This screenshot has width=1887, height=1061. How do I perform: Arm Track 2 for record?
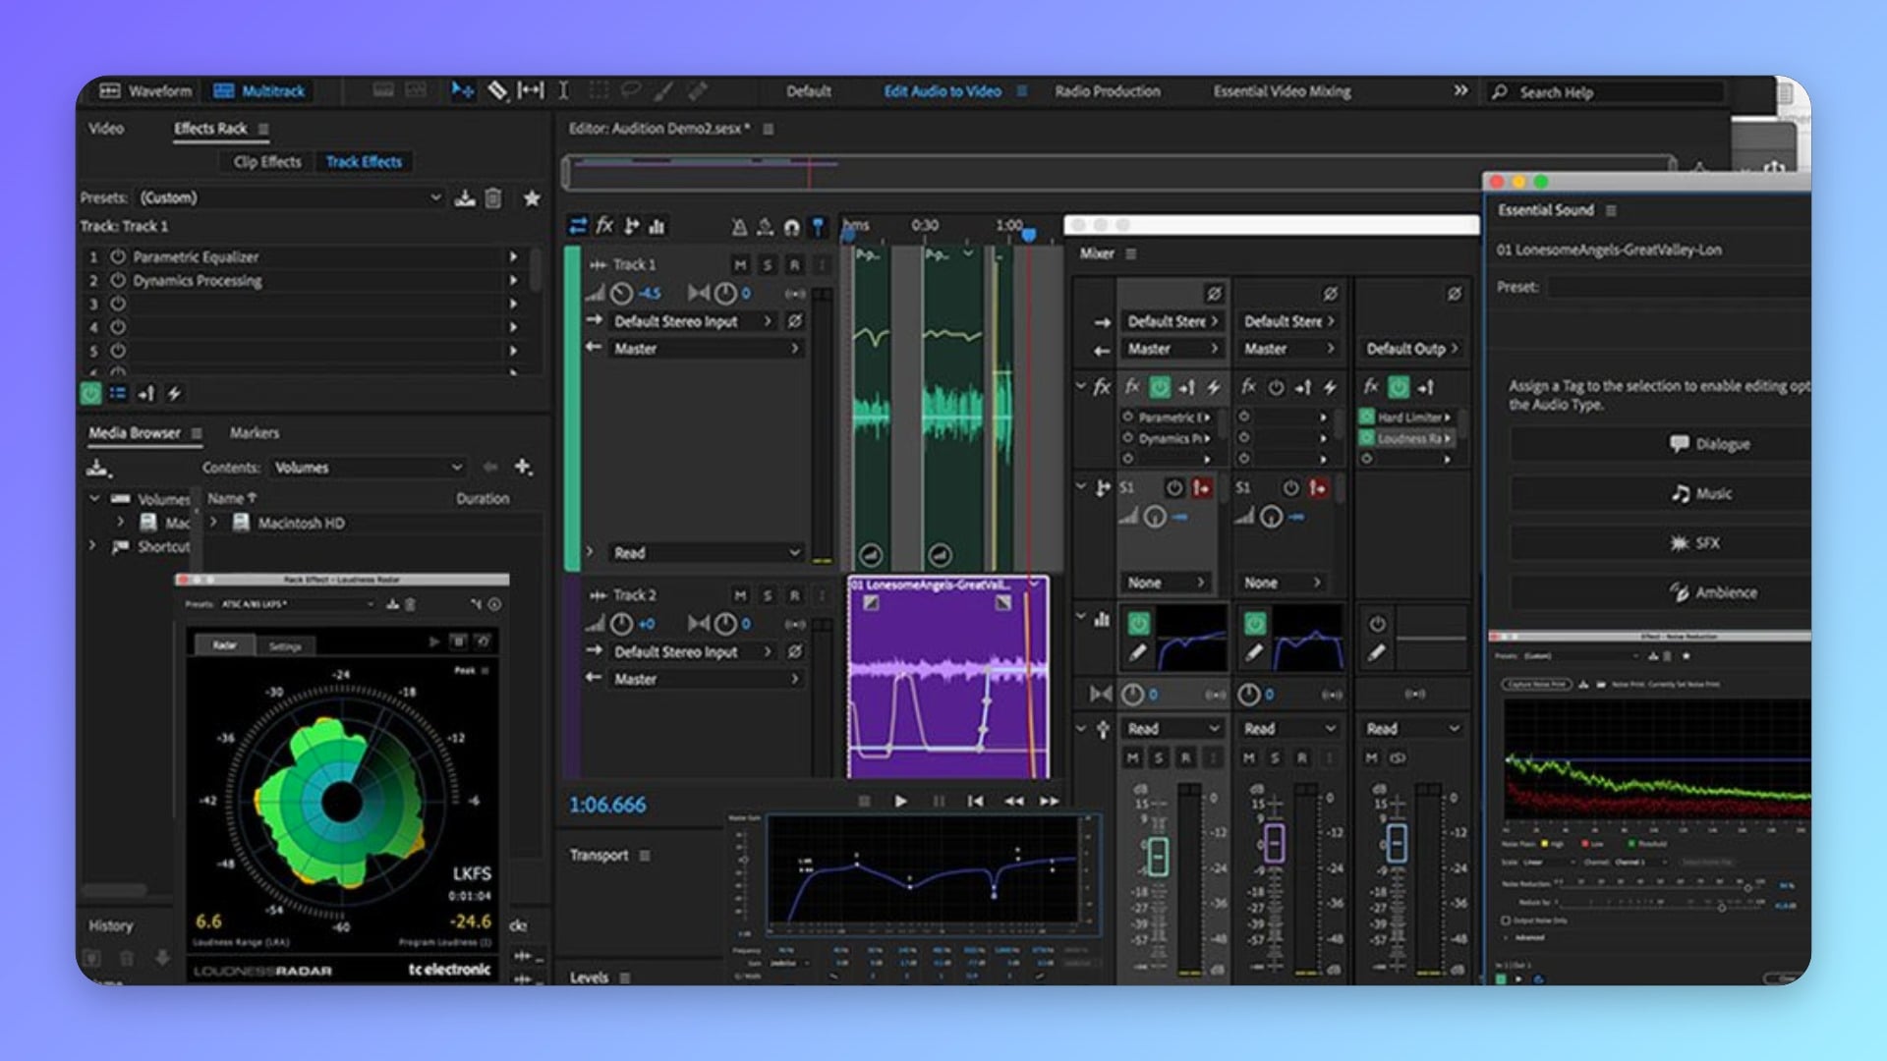click(794, 595)
